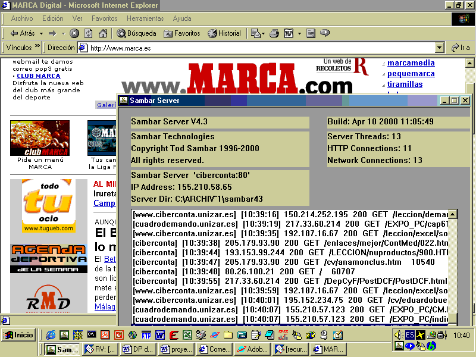
Task: Open the forward button dropdown arrow
Action: tap(63, 33)
